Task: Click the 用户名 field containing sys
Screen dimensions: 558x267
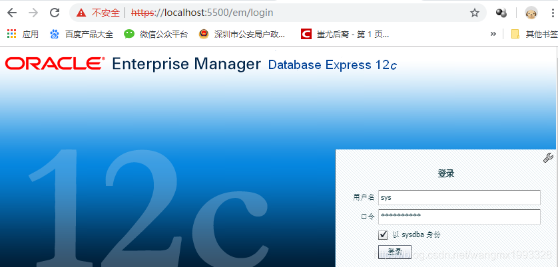Action: [x=459, y=197]
